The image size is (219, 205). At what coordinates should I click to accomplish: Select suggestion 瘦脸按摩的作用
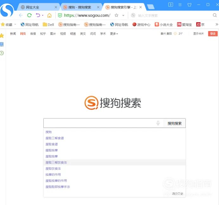56,181
